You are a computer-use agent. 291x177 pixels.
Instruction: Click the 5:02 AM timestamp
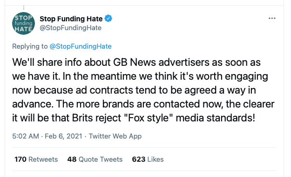[26, 136]
